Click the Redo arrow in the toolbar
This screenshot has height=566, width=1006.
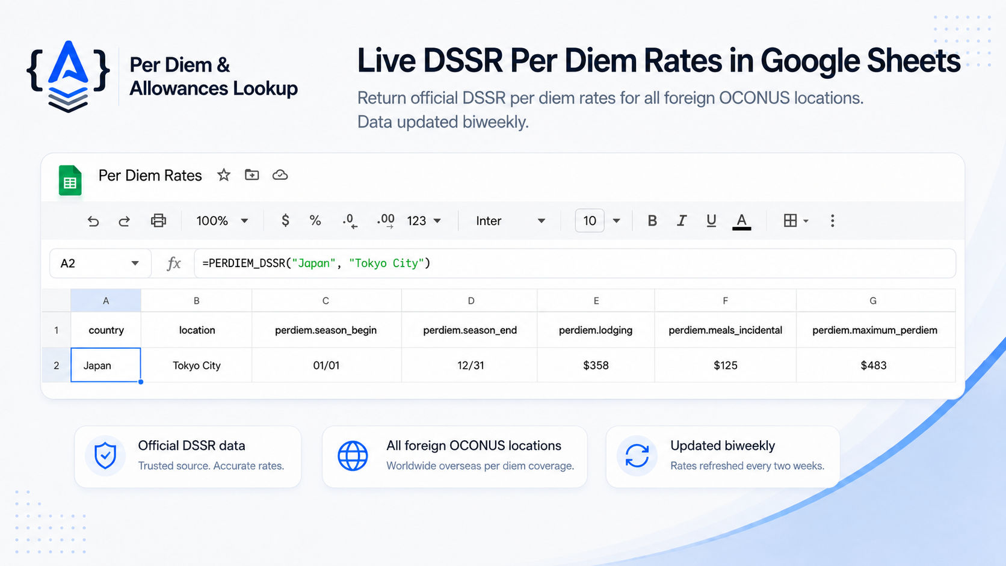click(x=124, y=221)
